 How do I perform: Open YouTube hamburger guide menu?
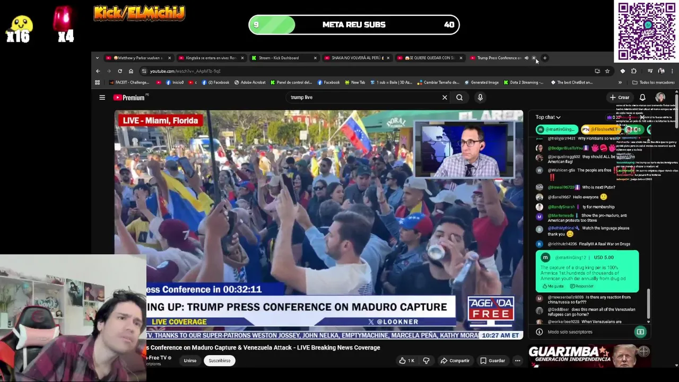[102, 98]
